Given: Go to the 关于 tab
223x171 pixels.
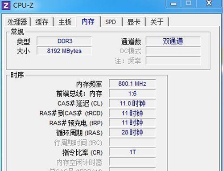Looking at the screenshot, I should click(x=157, y=22).
